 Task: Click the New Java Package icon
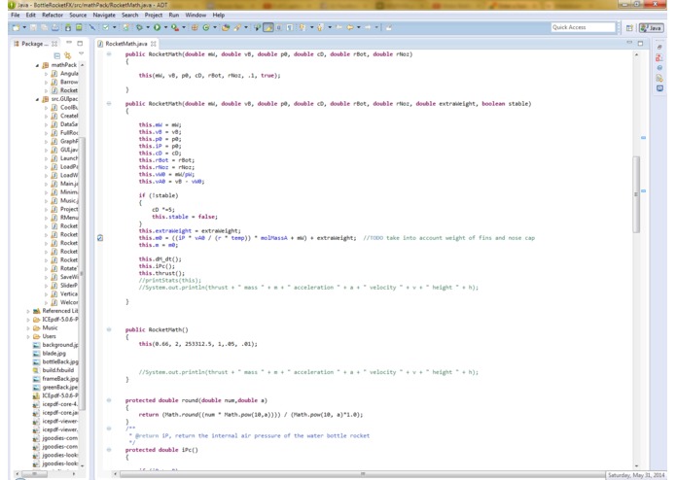[195, 27]
